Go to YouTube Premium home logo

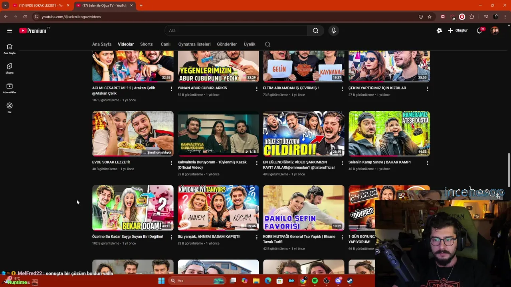click(x=33, y=31)
